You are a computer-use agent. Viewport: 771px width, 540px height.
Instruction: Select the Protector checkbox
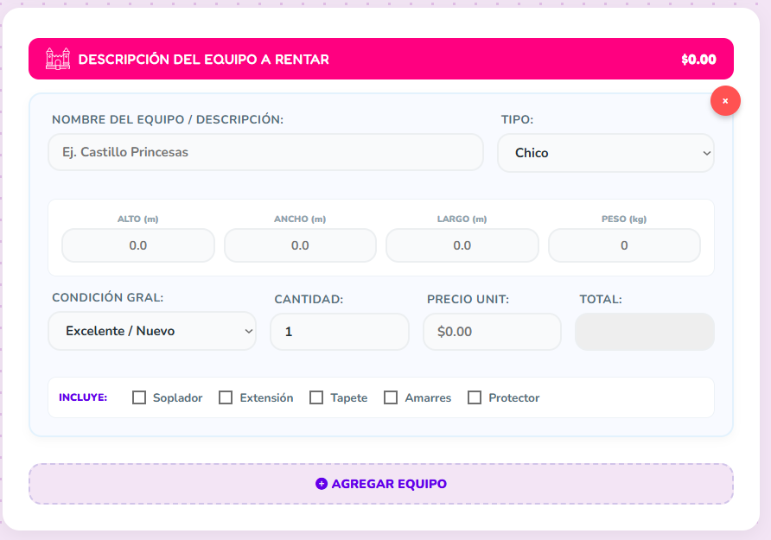pos(475,397)
